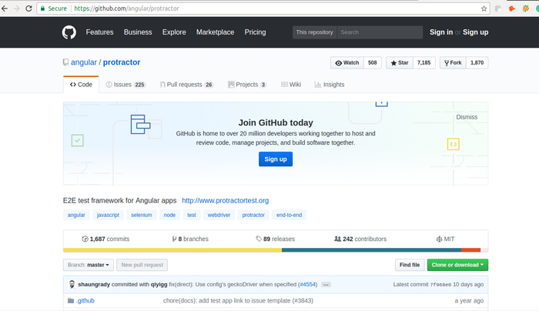Open the protractor repository title link
The image size is (539, 311).
tap(122, 62)
